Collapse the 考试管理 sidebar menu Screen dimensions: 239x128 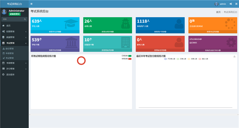click(14, 43)
